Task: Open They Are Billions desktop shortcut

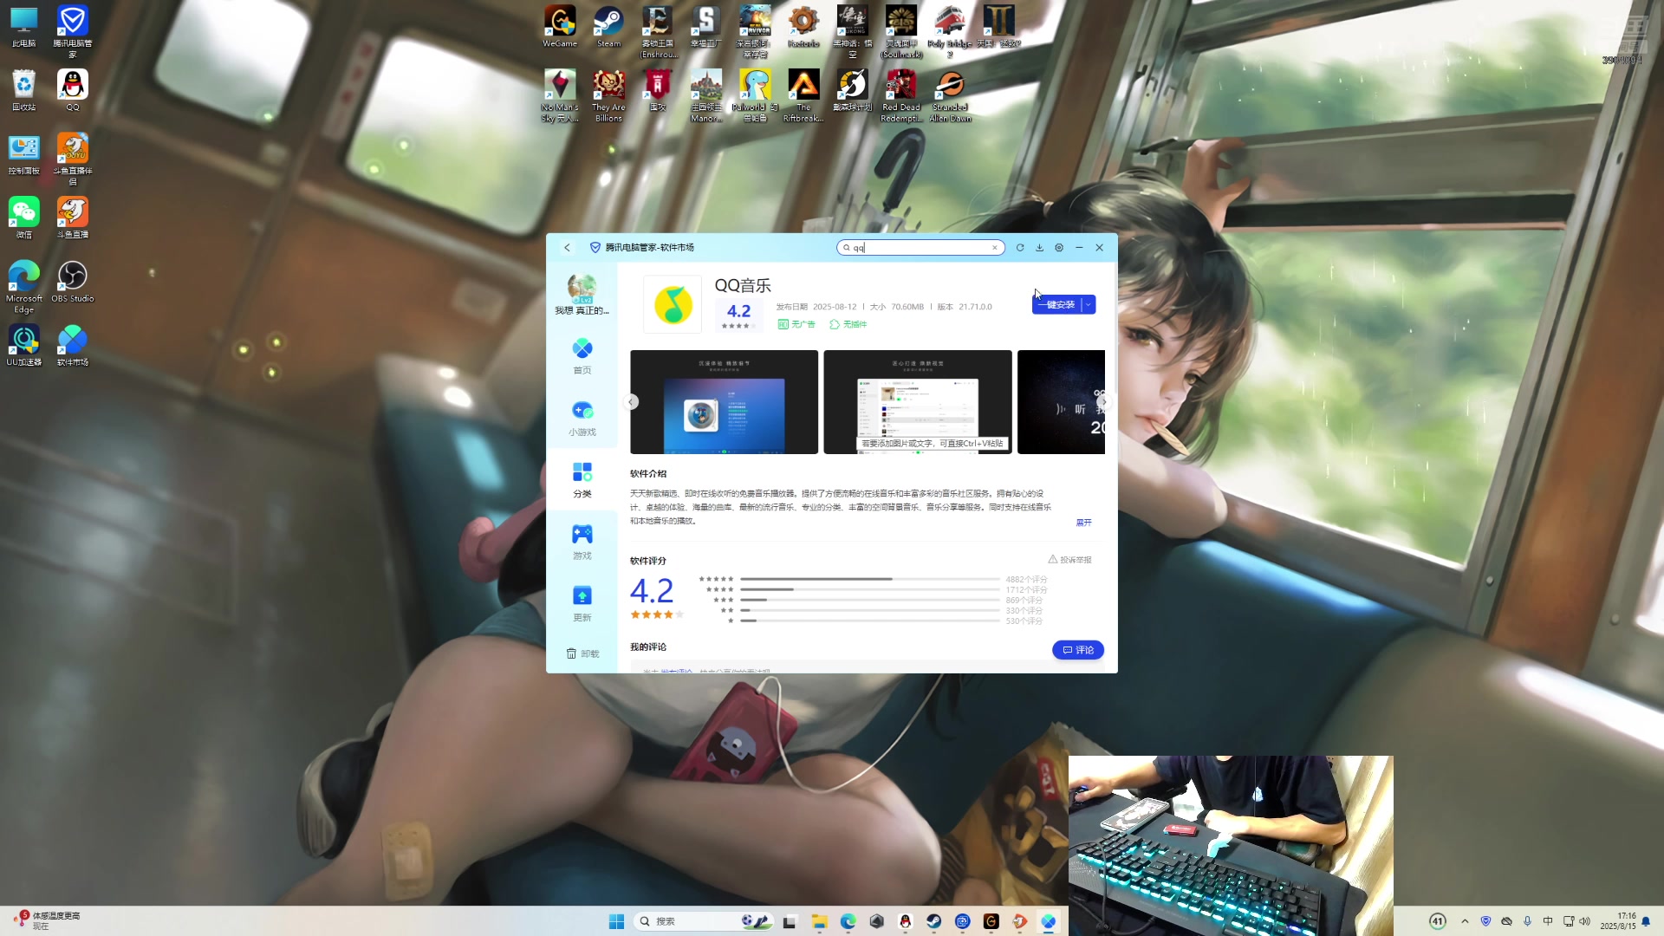Action: 608,95
